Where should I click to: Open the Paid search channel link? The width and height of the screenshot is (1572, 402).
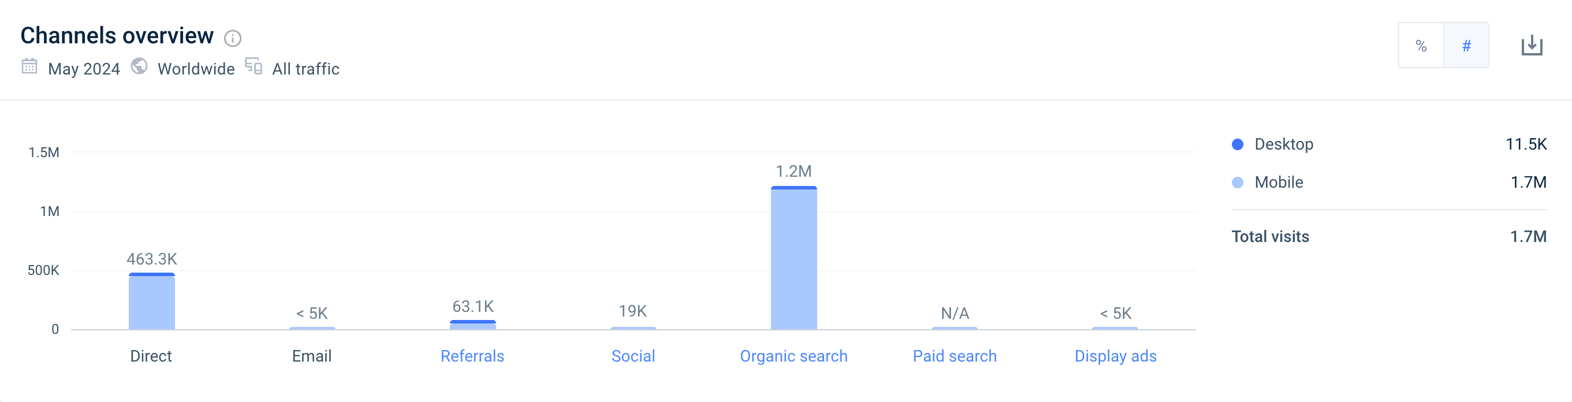[x=955, y=356]
